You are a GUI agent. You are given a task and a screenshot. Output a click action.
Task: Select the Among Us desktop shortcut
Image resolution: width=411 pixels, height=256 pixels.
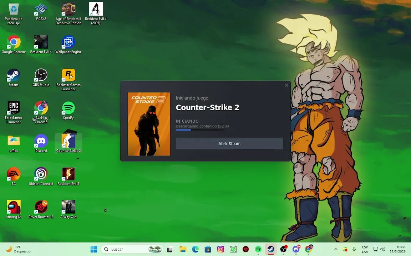click(14, 209)
